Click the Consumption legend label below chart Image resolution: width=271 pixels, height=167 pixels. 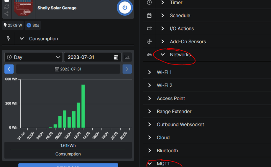(68, 154)
